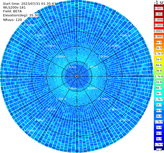Select the 'WLS200s-181' instrument label
The height and width of the screenshot is (153, 164).
tap(14, 8)
